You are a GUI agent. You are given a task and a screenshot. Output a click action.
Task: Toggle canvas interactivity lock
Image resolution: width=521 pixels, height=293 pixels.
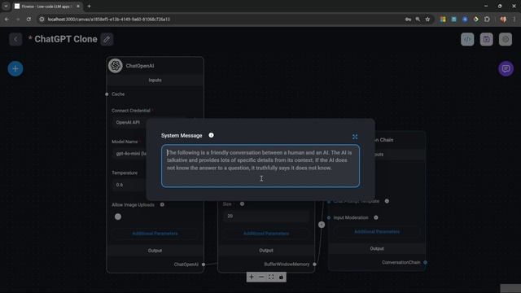[x=281, y=277]
